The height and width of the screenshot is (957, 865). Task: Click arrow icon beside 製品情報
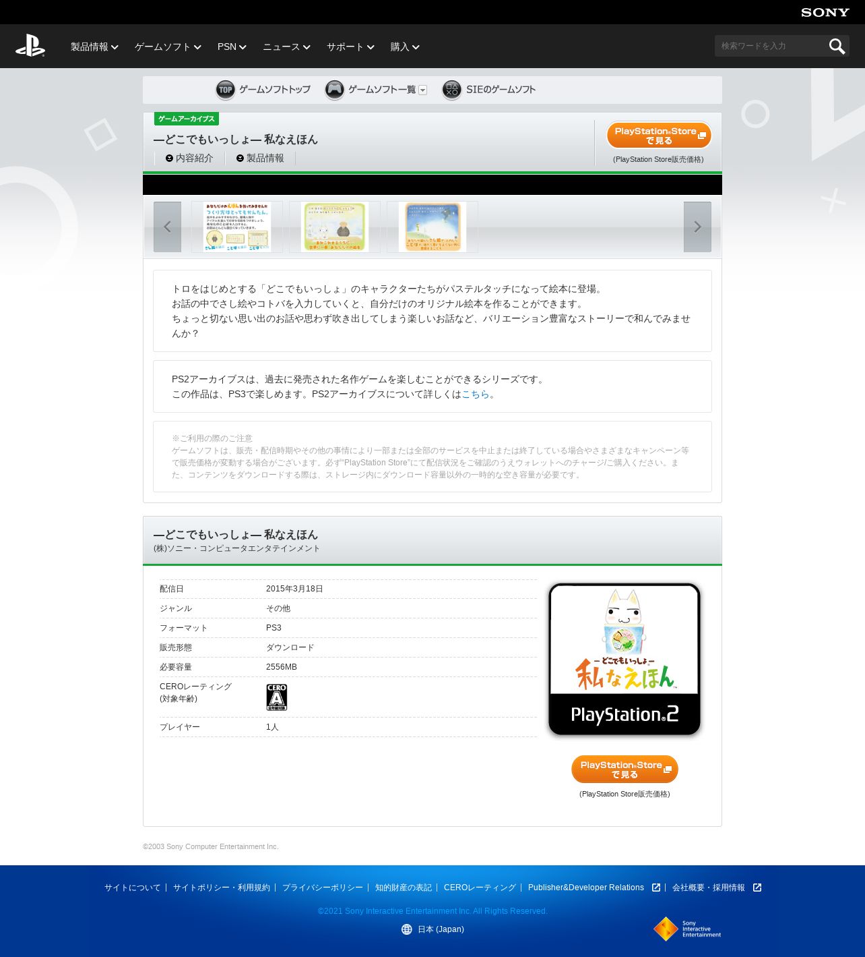240,158
